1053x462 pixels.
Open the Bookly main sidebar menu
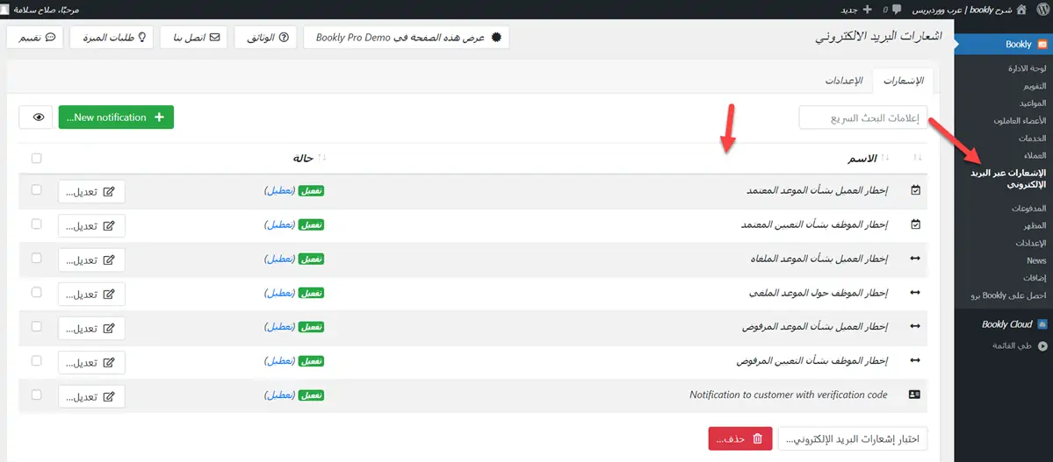pyautogui.click(x=1003, y=44)
